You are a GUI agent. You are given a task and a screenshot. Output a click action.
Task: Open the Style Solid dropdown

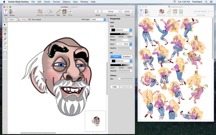coord(124,44)
